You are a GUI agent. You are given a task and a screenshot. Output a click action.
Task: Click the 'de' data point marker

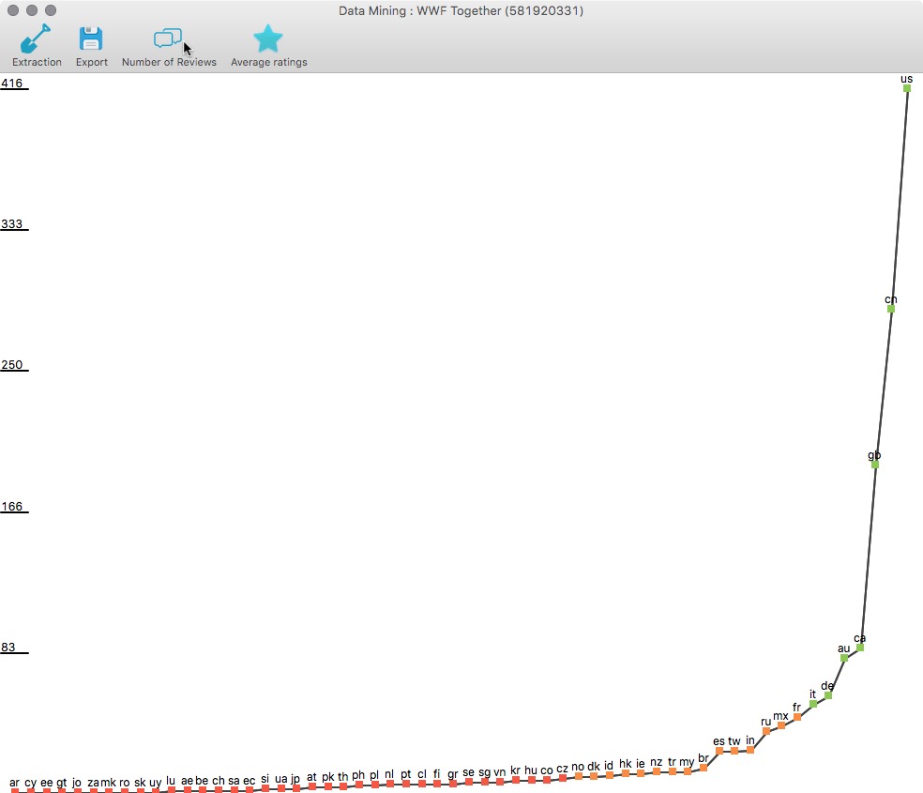click(x=828, y=695)
